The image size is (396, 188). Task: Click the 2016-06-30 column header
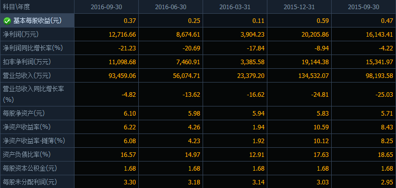(171, 7)
